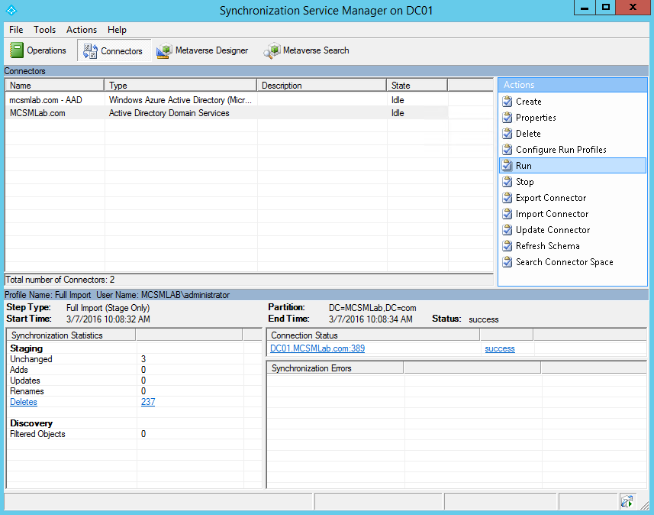Click the Export Connector icon
Screen dimensions: 654x515
[507, 198]
